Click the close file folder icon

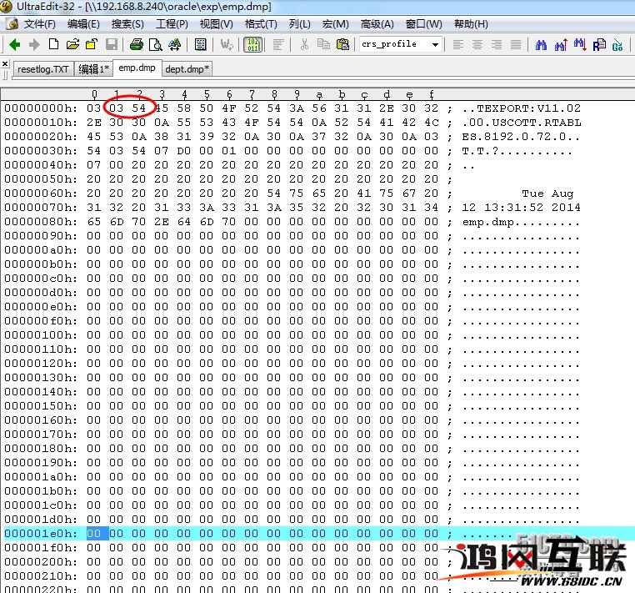click(92, 43)
